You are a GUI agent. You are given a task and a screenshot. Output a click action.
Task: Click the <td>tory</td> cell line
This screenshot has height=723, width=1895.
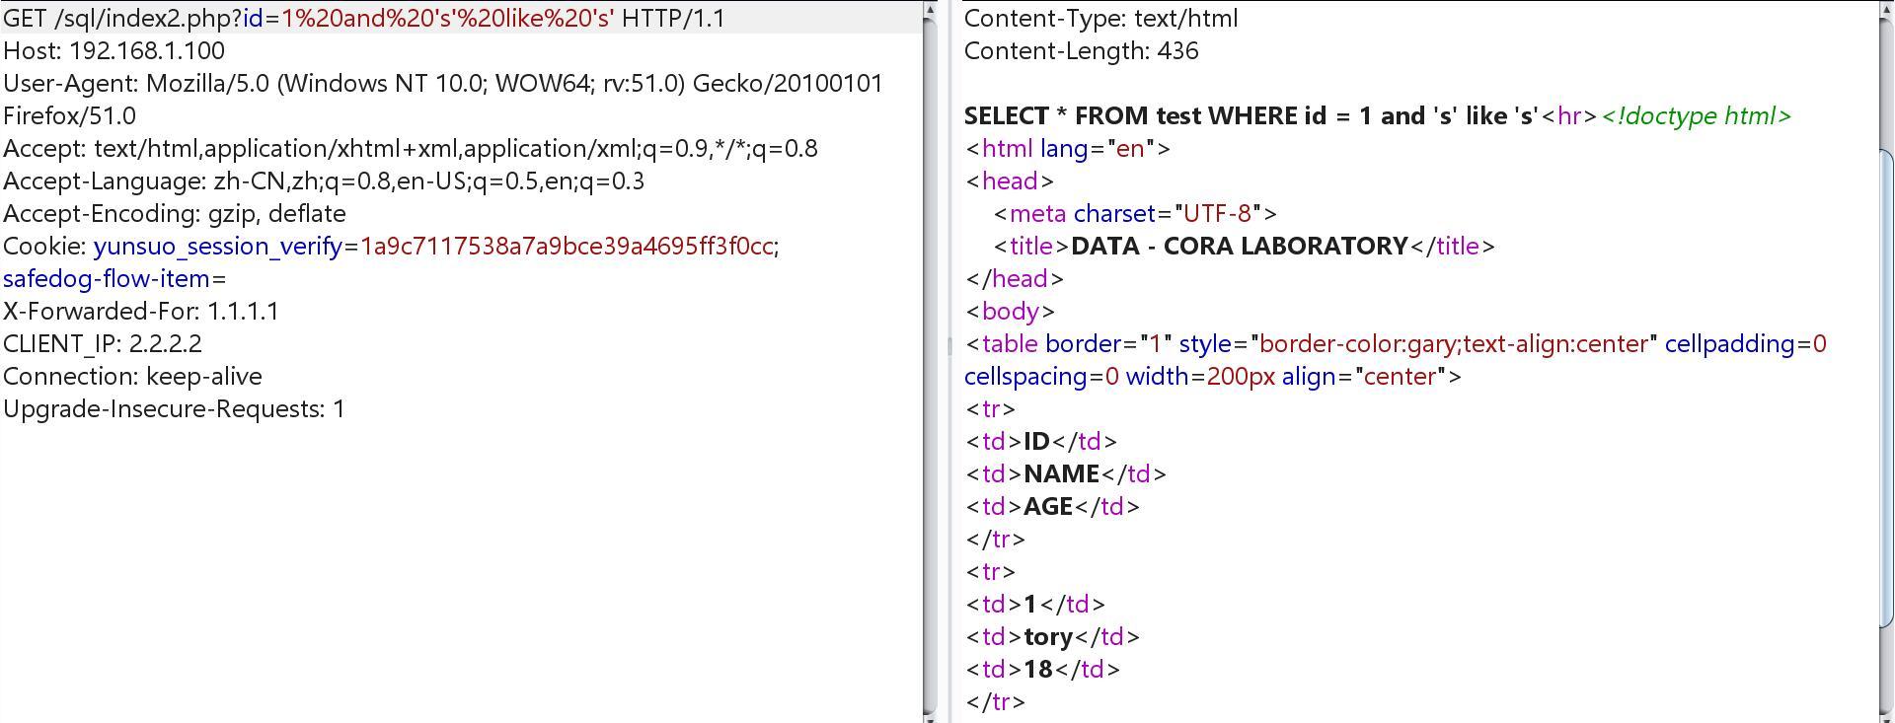pyautogui.click(x=1053, y=636)
